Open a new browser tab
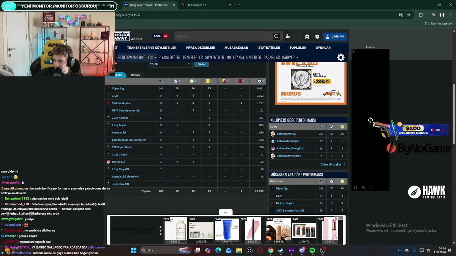 [239, 5]
